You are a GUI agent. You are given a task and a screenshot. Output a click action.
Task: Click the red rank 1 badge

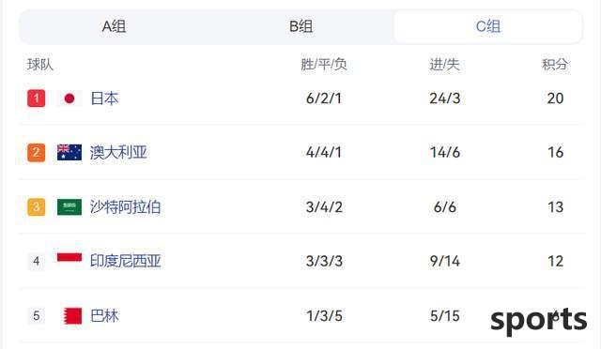[x=37, y=99]
